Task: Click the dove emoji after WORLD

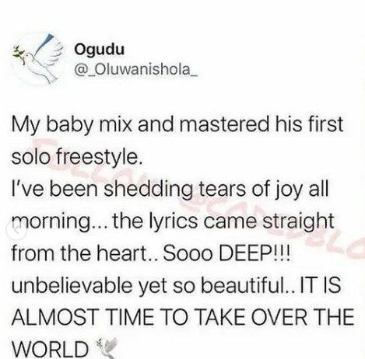Action: tap(107, 348)
